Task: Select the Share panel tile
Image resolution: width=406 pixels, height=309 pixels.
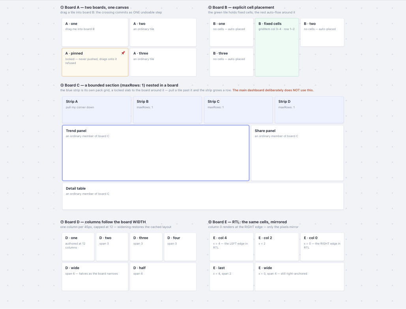Action: point(297,153)
